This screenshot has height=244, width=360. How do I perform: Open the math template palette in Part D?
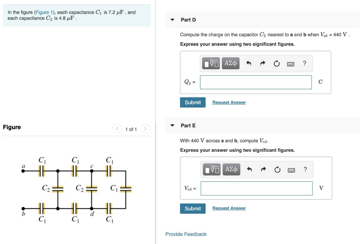[x=211, y=63]
